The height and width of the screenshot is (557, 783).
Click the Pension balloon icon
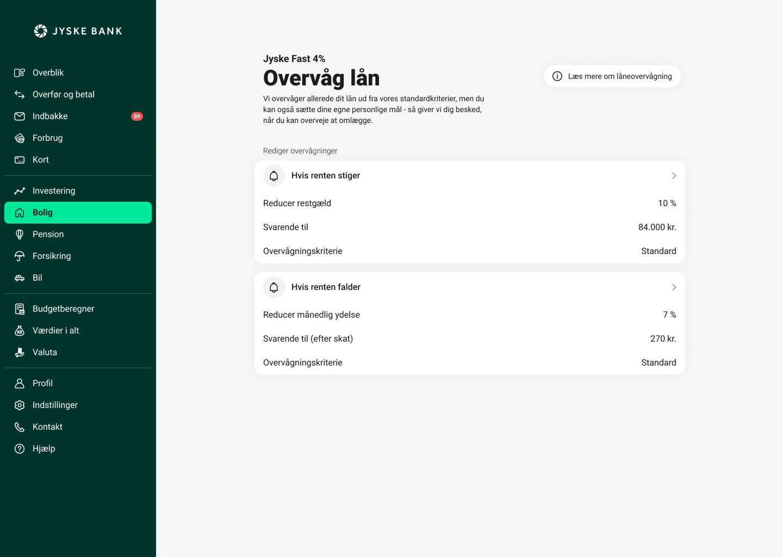20,234
